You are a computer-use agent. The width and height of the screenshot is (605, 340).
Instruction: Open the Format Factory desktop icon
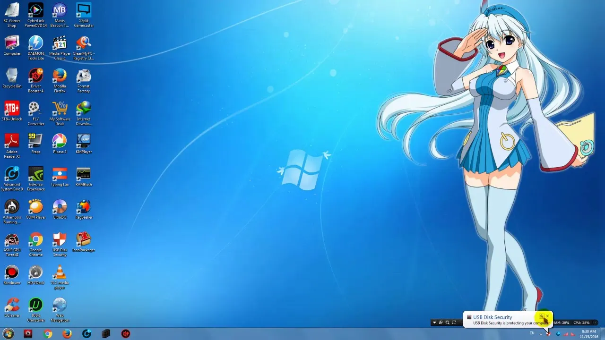click(84, 80)
